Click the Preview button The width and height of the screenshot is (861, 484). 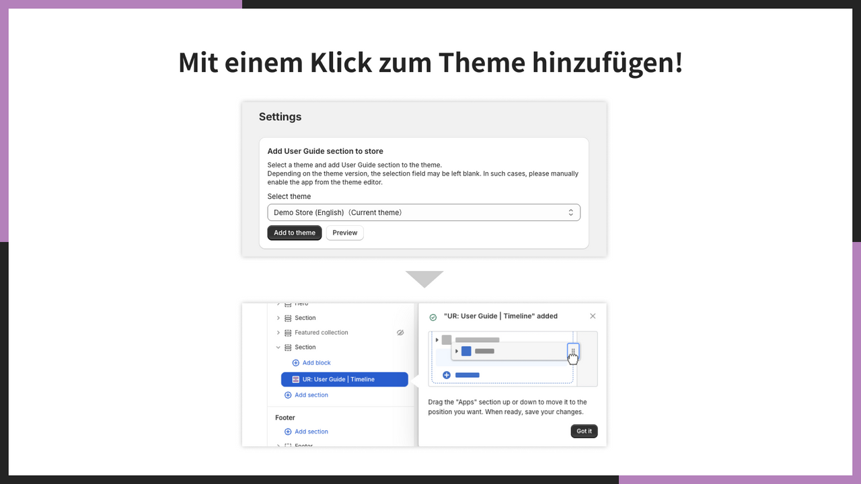click(345, 233)
